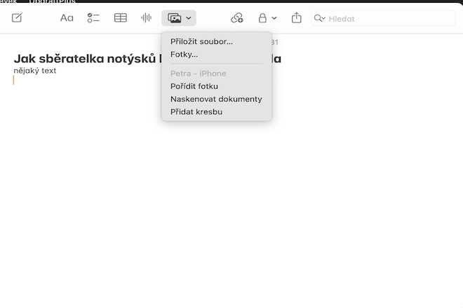Select "Naskenovat dokumenty" menu entry
The image size is (463, 308).
216,99
